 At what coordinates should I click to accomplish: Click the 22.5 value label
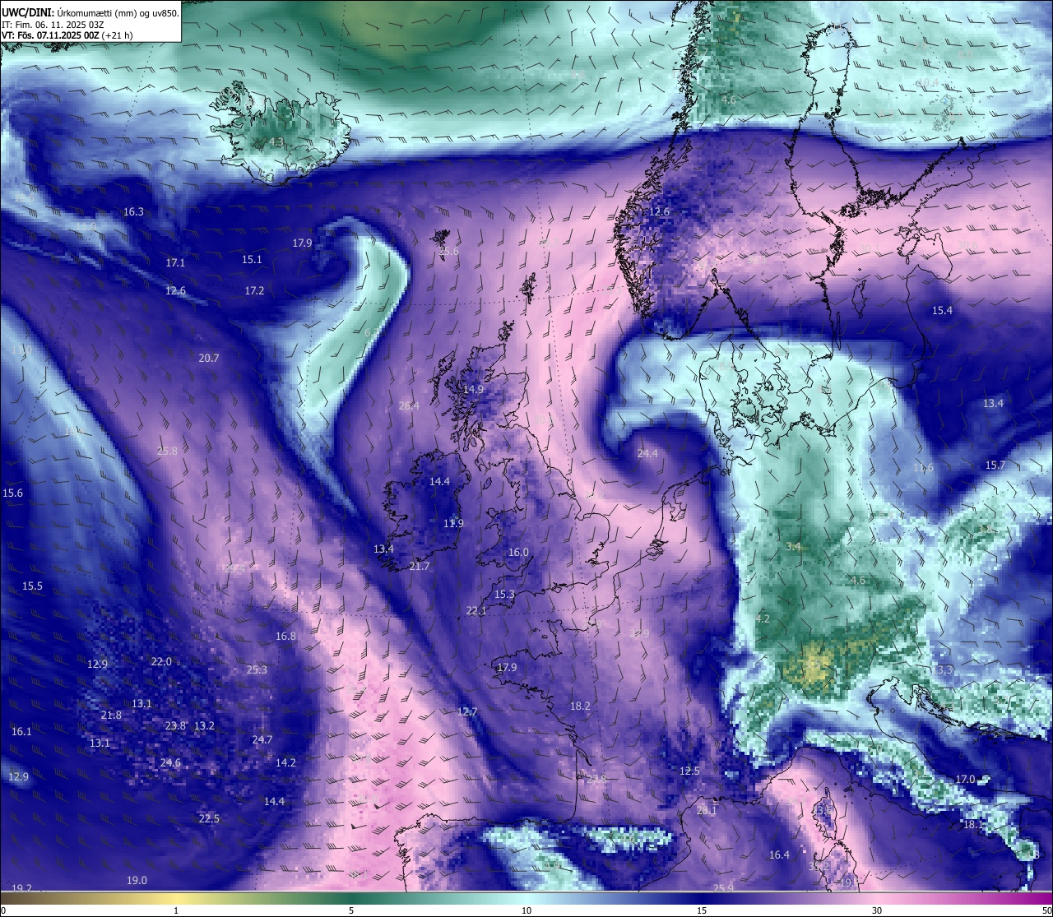[x=209, y=818]
